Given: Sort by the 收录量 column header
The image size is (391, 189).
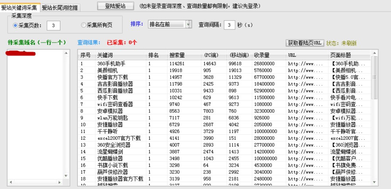Looking at the screenshot, I should pos(269,55).
